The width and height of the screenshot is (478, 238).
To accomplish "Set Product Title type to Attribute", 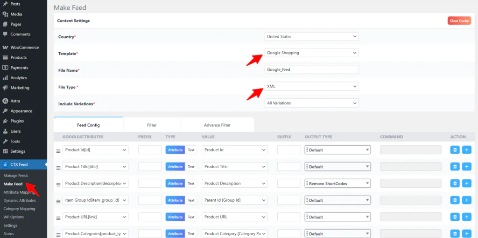I will [175, 167].
